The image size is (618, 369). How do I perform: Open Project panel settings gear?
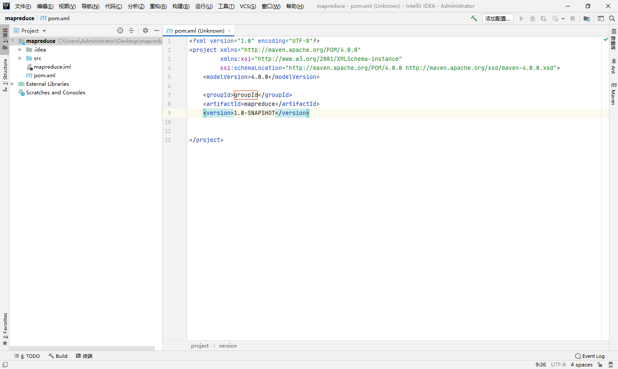(145, 30)
